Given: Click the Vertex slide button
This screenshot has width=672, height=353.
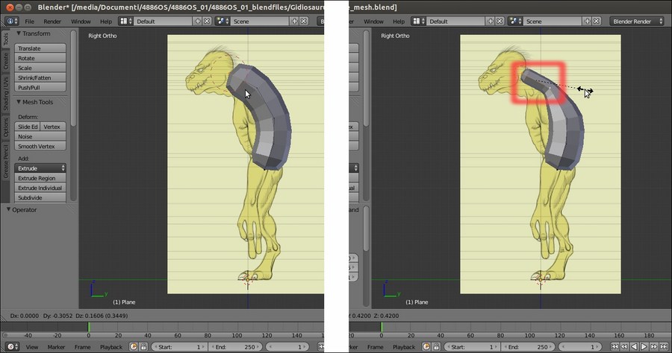Looking at the screenshot, I should pos(53,127).
